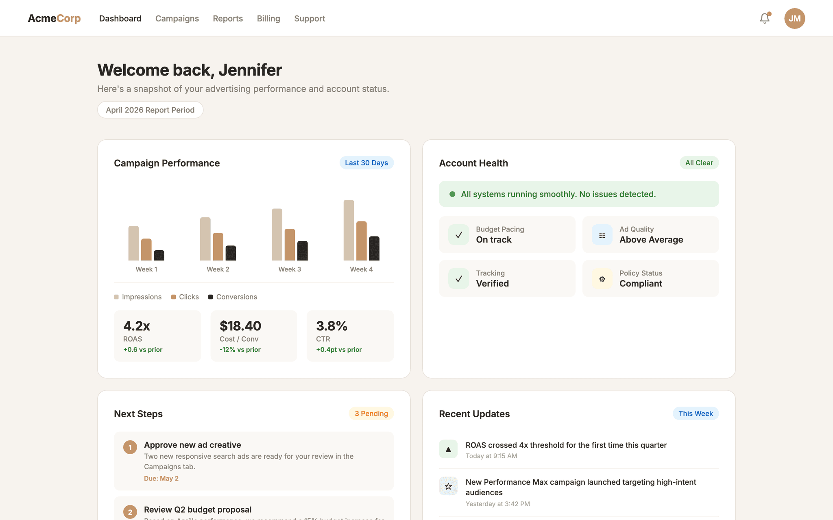Open the This Week selector
Image resolution: width=833 pixels, height=520 pixels.
click(x=696, y=413)
